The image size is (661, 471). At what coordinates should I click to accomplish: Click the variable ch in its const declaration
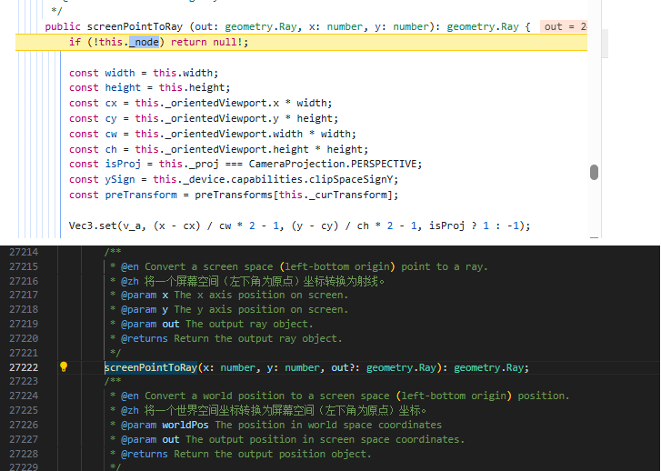111,149
